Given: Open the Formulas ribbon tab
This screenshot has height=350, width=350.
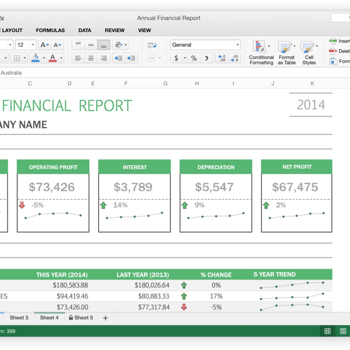Looking at the screenshot, I should pyautogui.click(x=50, y=30).
